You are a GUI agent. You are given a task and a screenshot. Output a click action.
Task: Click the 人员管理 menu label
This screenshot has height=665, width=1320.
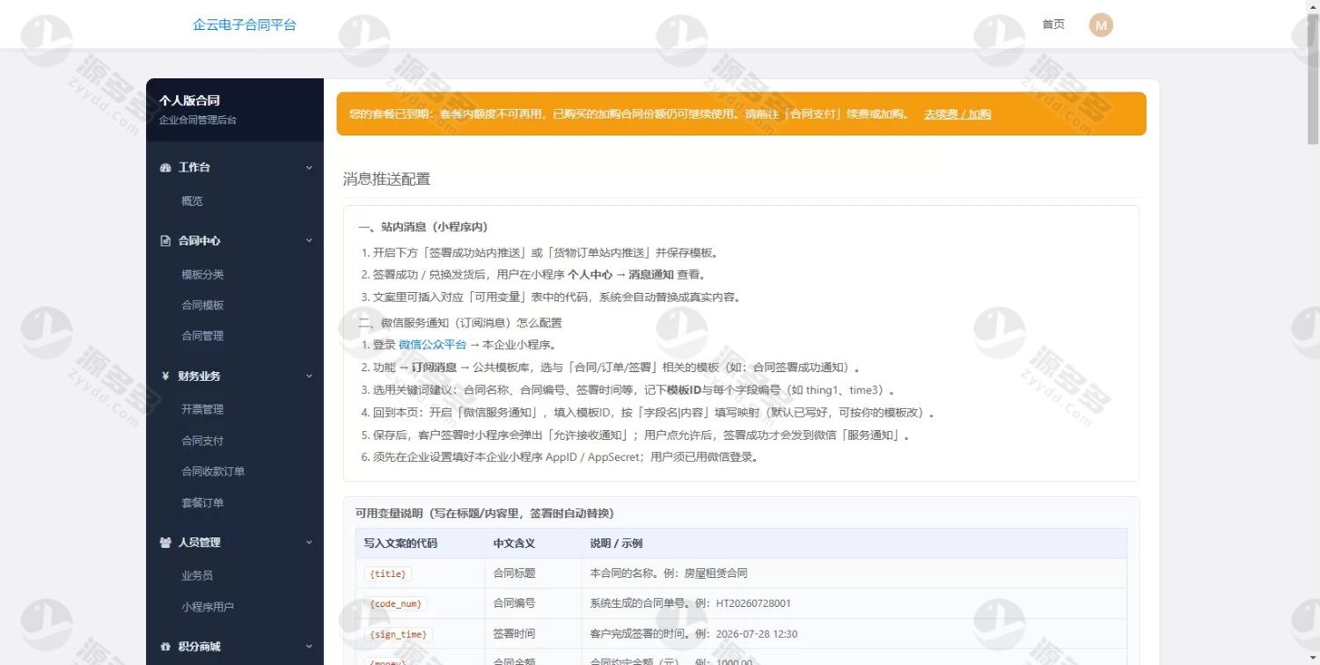(x=199, y=543)
